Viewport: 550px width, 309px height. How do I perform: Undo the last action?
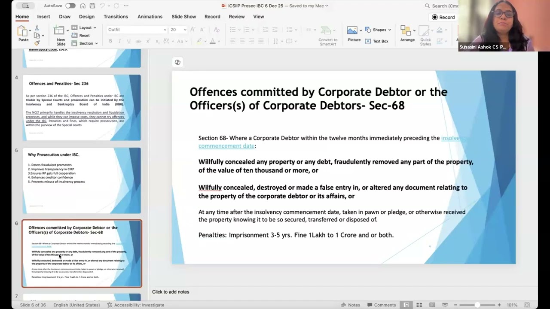(x=102, y=6)
